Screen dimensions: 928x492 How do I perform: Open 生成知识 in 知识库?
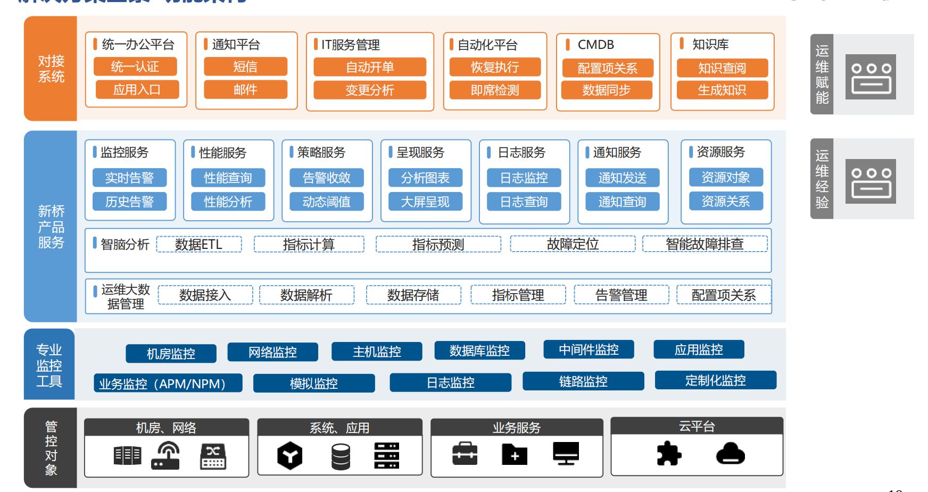click(x=722, y=90)
